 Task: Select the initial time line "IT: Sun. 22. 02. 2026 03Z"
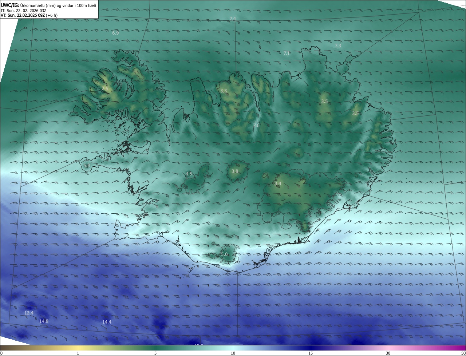(23, 11)
